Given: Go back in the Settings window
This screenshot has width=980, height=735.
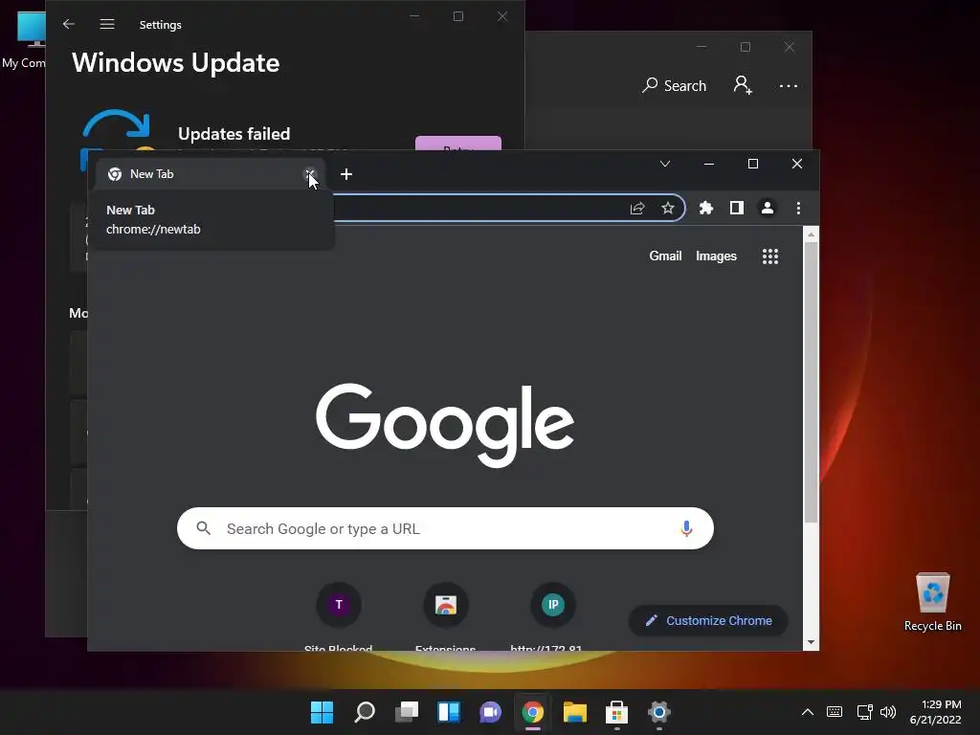Looking at the screenshot, I should point(69,24).
